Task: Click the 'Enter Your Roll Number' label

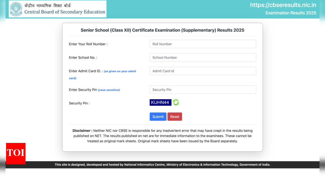Action: coord(88,44)
